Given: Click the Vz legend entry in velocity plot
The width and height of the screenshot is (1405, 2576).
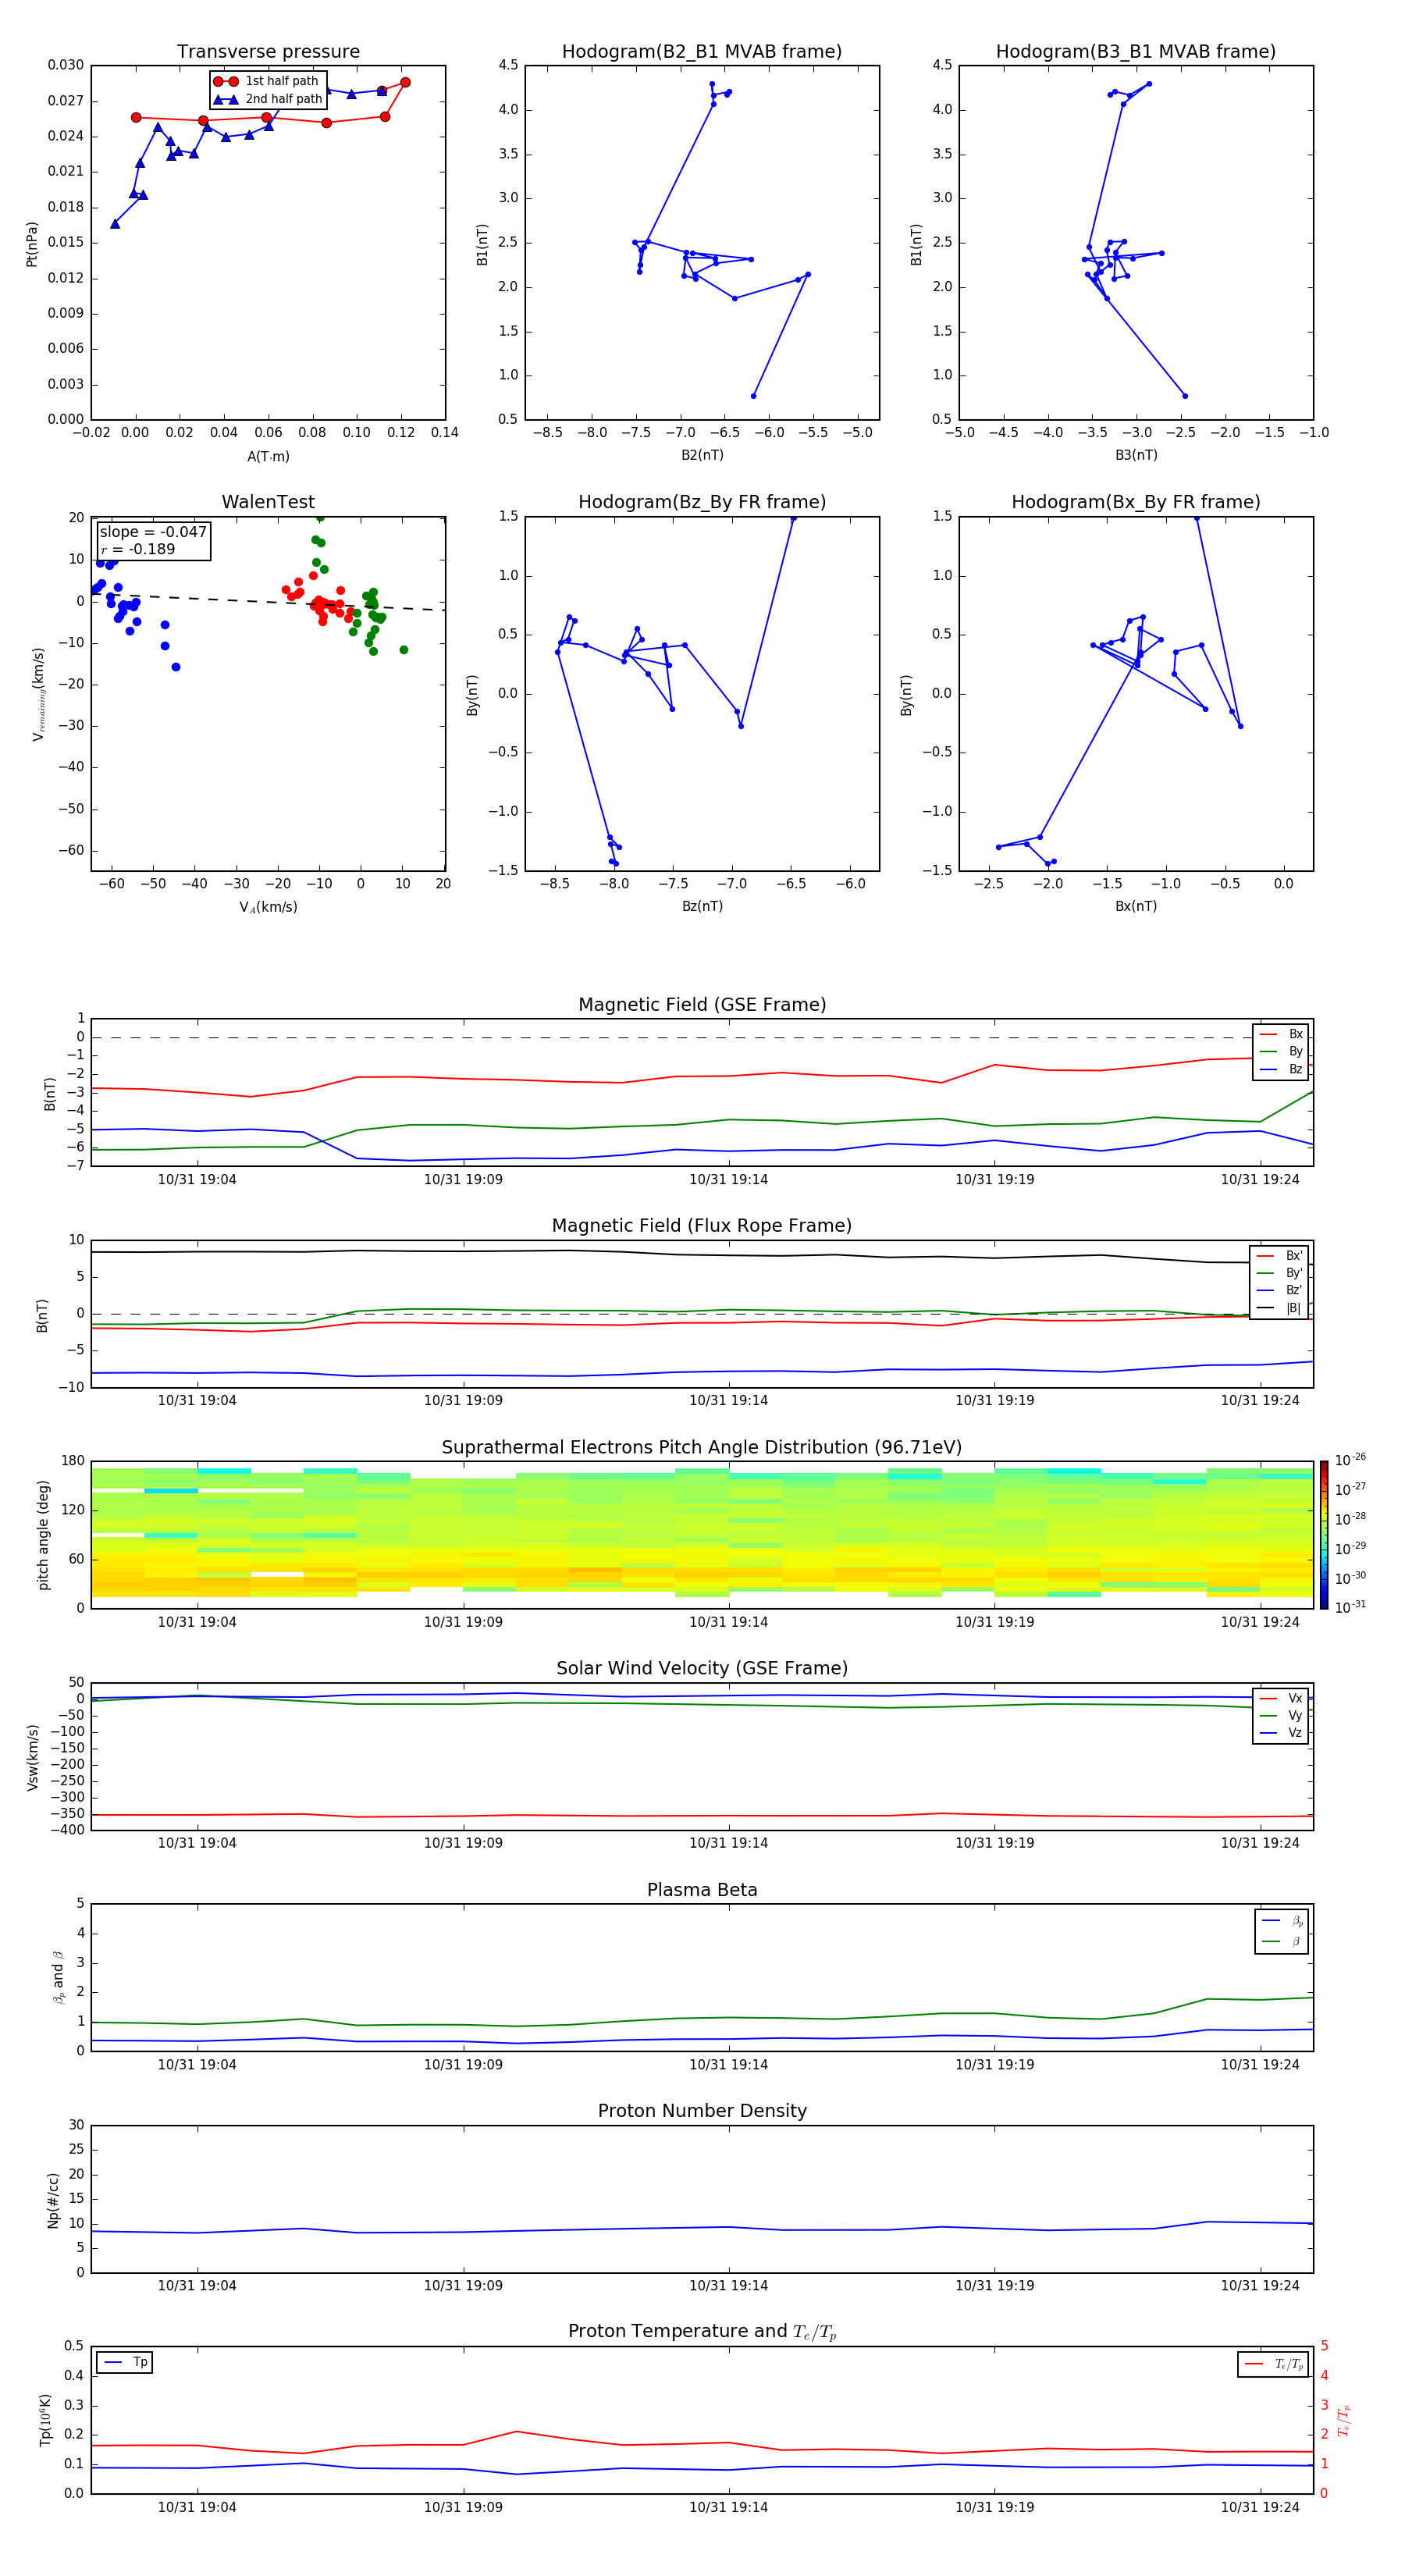Looking at the screenshot, I should tap(1281, 1733).
